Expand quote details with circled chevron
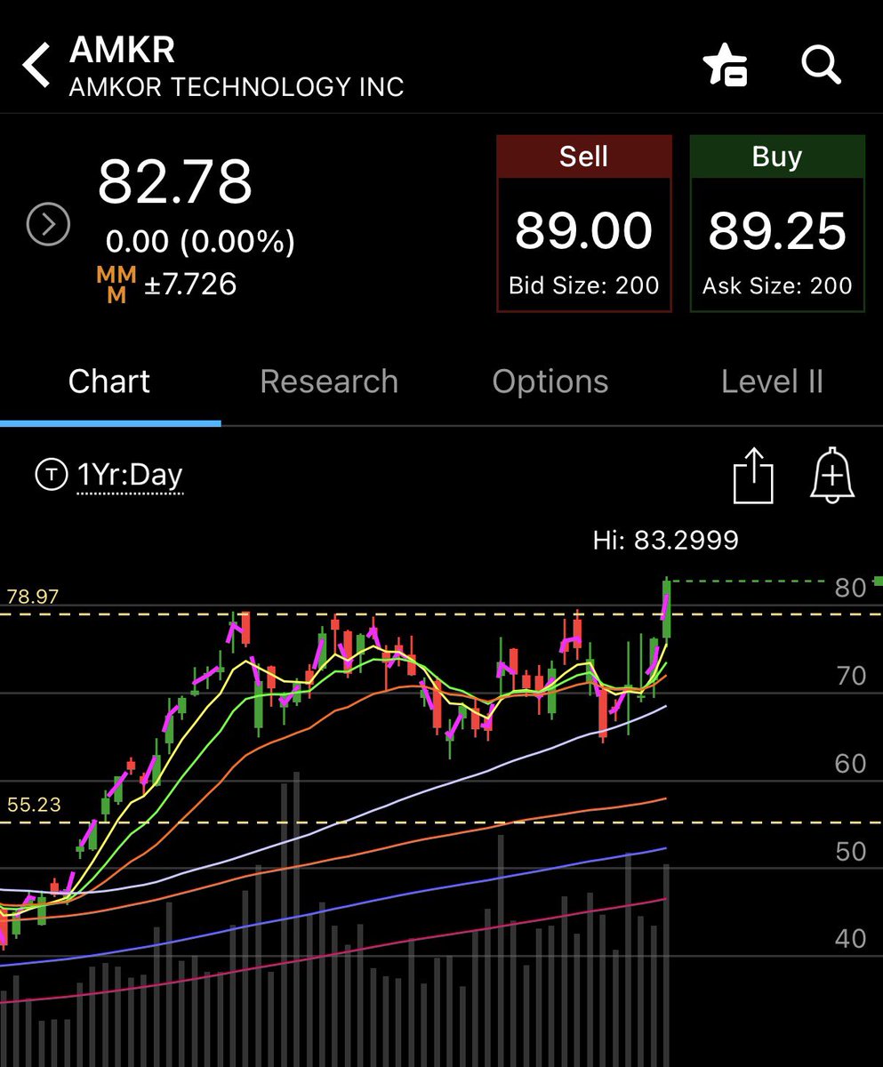This screenshot has height=1067, width=883. coord(48,226)
